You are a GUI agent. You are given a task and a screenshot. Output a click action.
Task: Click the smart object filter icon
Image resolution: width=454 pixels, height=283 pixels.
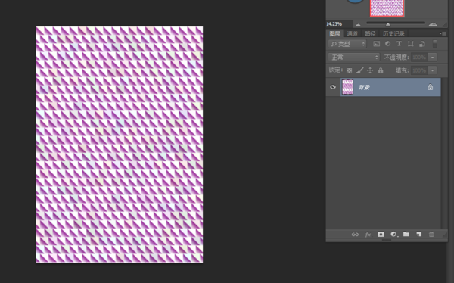tap(422, 44)
